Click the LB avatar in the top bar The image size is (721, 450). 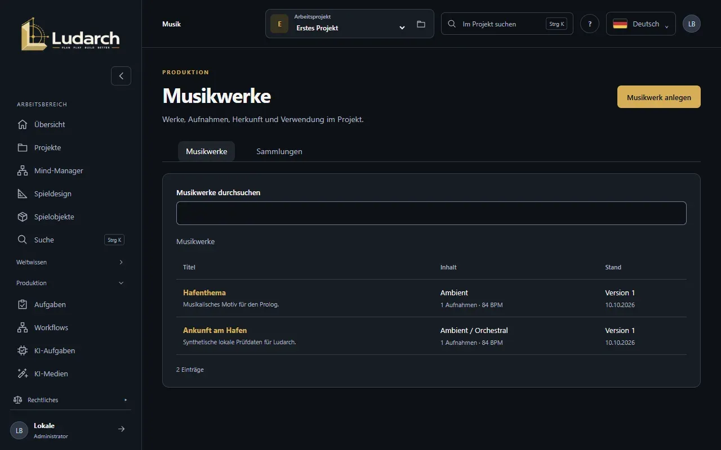coord(692,24)
